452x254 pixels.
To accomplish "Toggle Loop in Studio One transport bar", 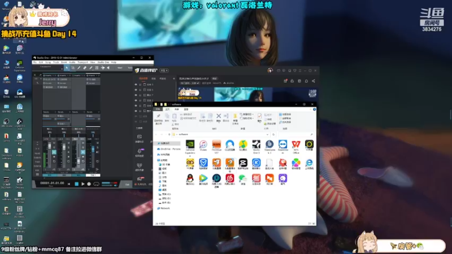I will coord(96,184).
